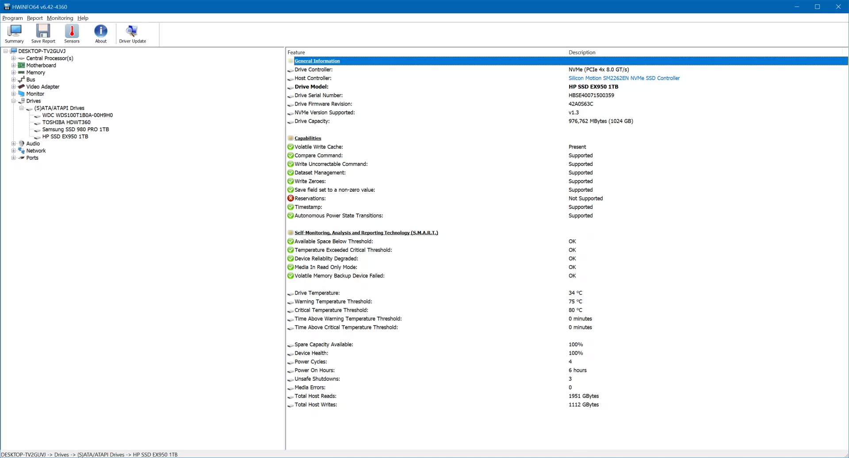Open the Silicon Motion SM2262EN controller link
This screenshot has height=458, width=849.
[x=624, y=78]
